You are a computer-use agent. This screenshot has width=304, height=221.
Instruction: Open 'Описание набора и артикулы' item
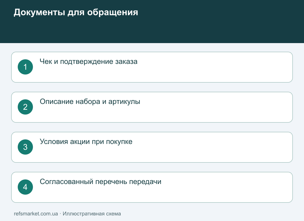coord(152,107)
